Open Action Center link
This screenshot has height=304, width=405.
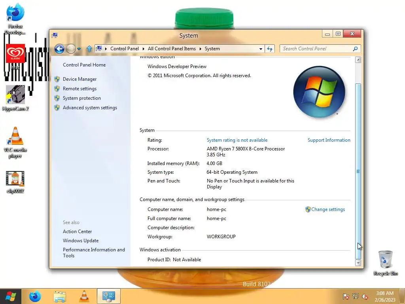pyautogui.click(x=77, y=232)
